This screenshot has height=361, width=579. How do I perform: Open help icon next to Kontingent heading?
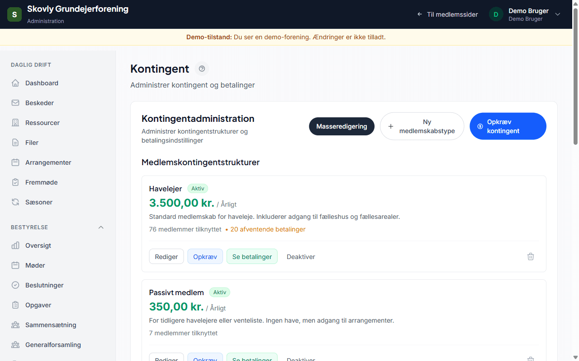coord(202,69)
